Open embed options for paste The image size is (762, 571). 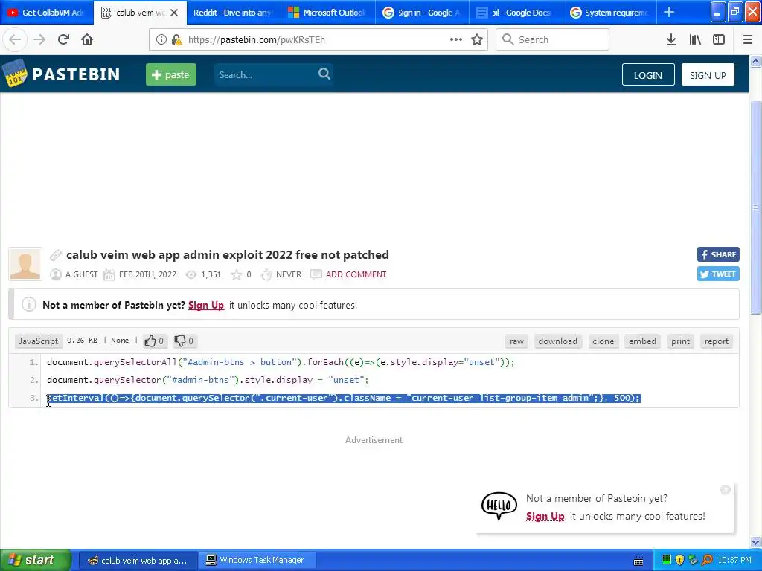pos(642,341)
